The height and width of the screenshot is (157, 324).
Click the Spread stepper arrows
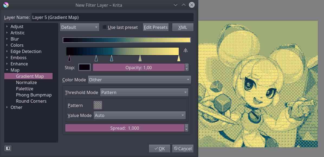(x=187, y=128)
